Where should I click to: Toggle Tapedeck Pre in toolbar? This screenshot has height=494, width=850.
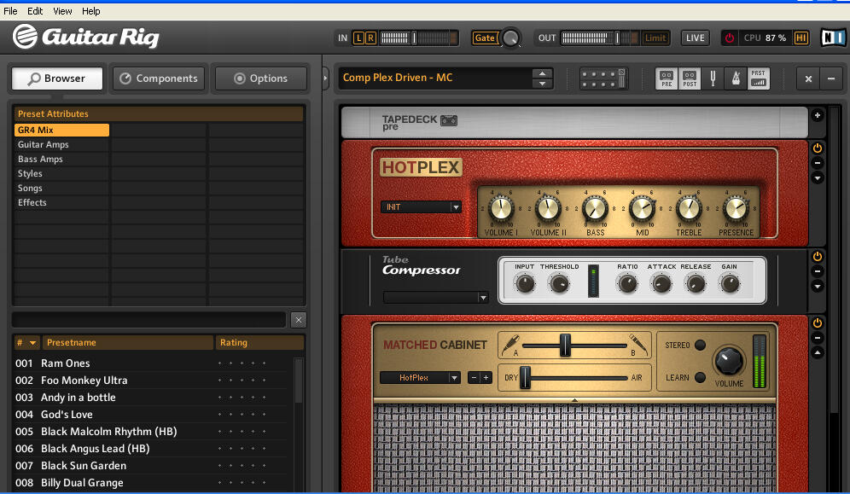click(667, 78)
